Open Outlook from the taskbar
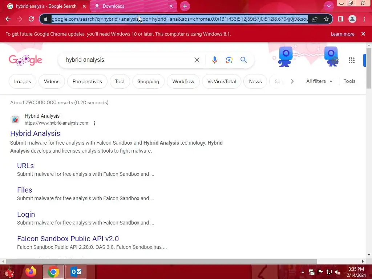Image resolution: width=372 pixels, height=279 pixels. tap(76, 272)
